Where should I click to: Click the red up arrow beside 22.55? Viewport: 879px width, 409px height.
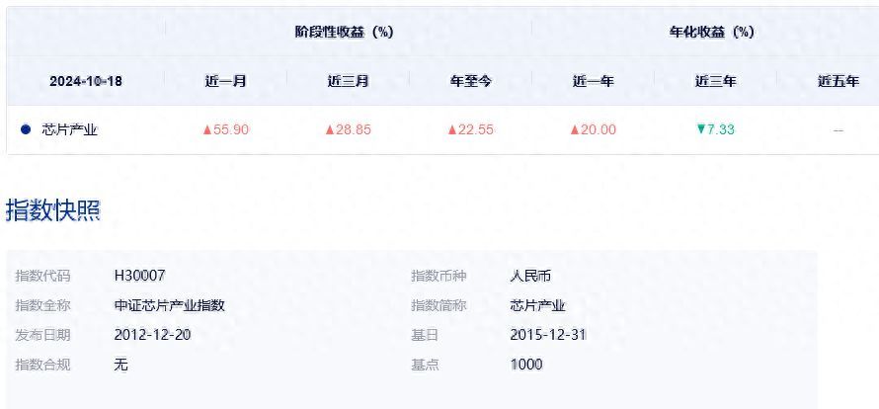pos(452,129)
